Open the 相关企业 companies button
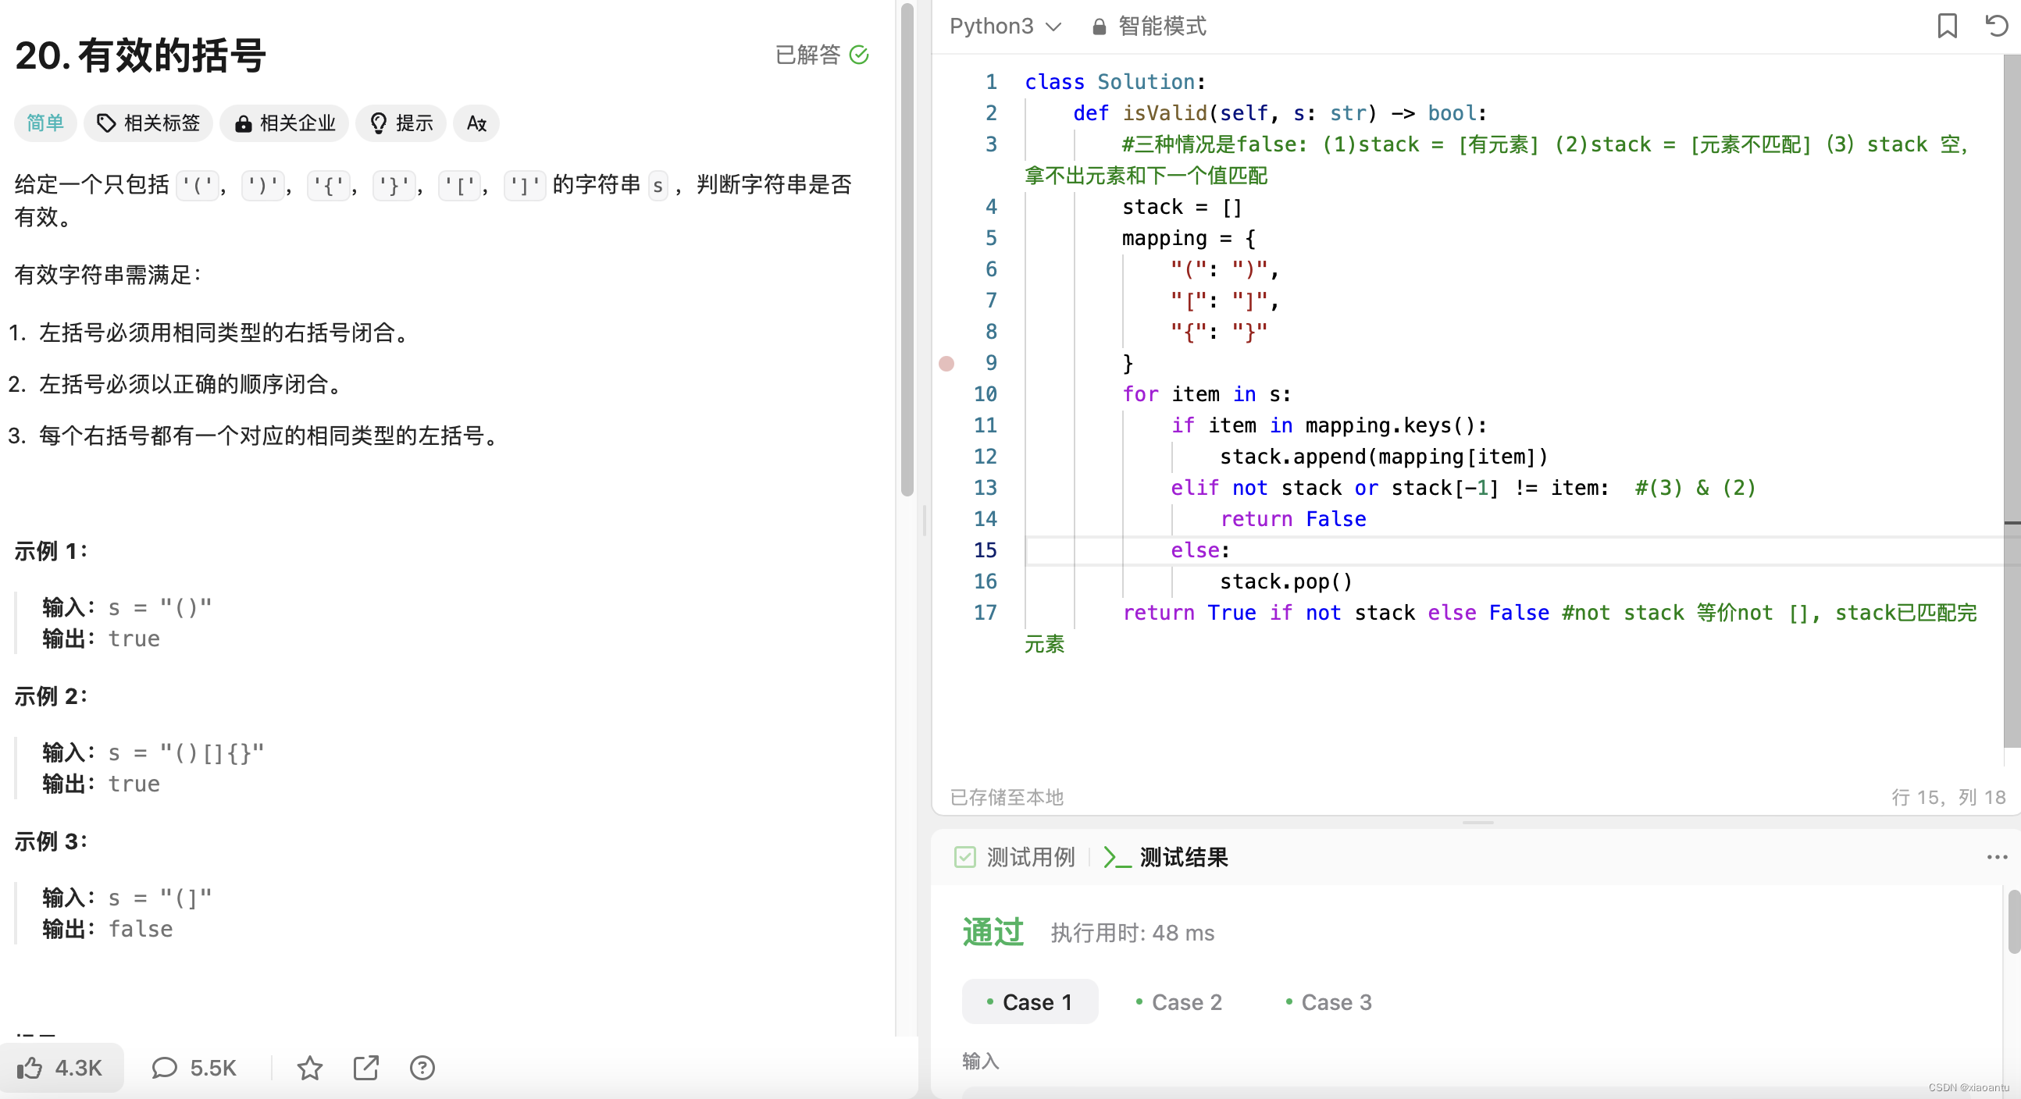The height and width of the screenshot is (1099, 2021). pyautogui.click(x=284, y=123)
